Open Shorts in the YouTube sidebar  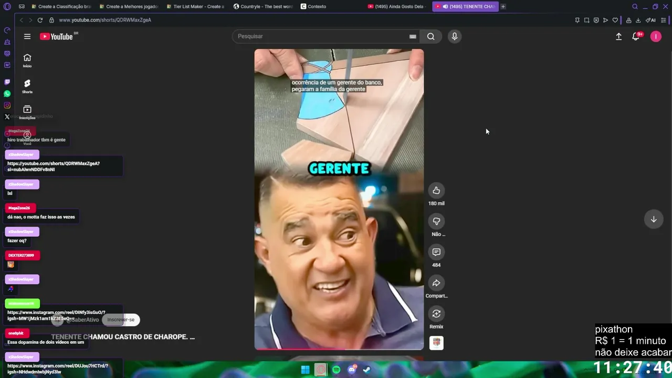[27, 87]
